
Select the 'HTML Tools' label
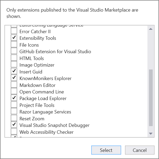[x=32, y=58]
